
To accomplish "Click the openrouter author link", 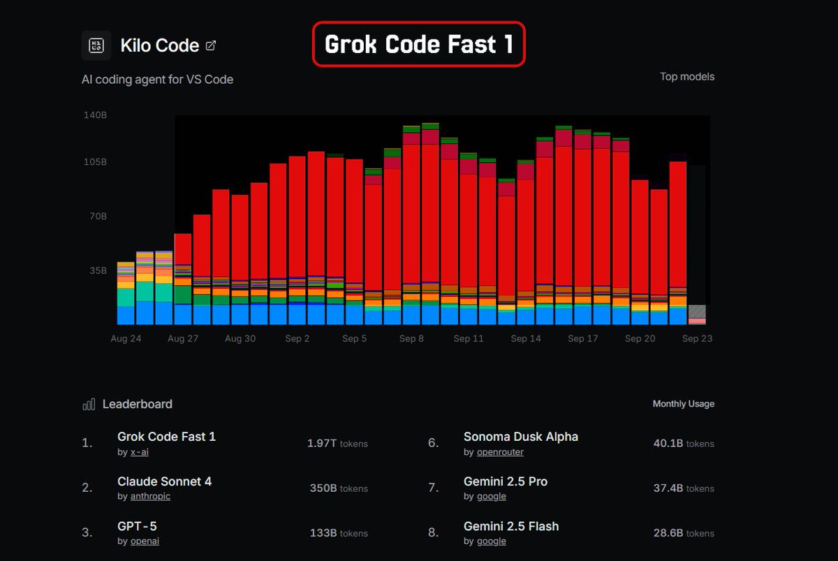I will [x=500, y=452].
